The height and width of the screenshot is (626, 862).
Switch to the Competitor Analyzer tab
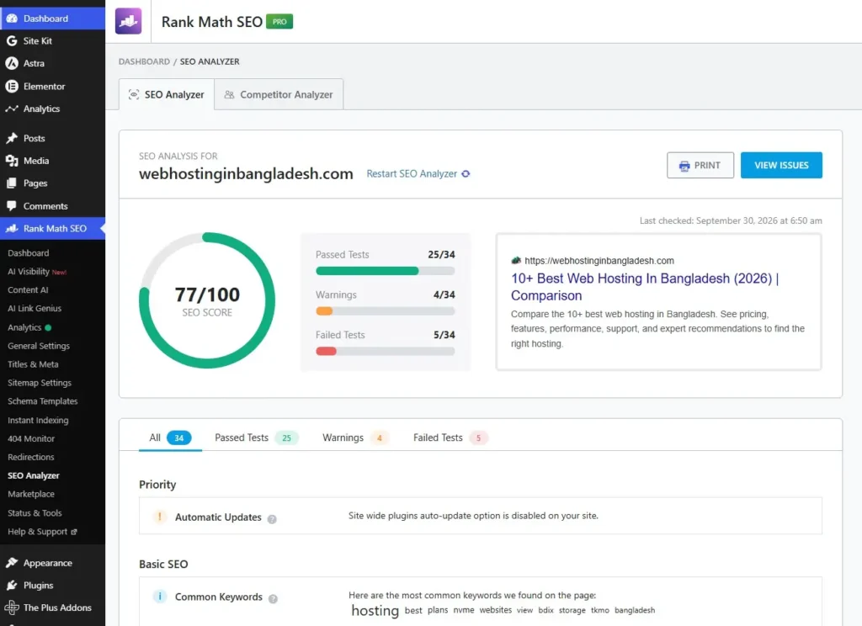[x=279, y=94]
